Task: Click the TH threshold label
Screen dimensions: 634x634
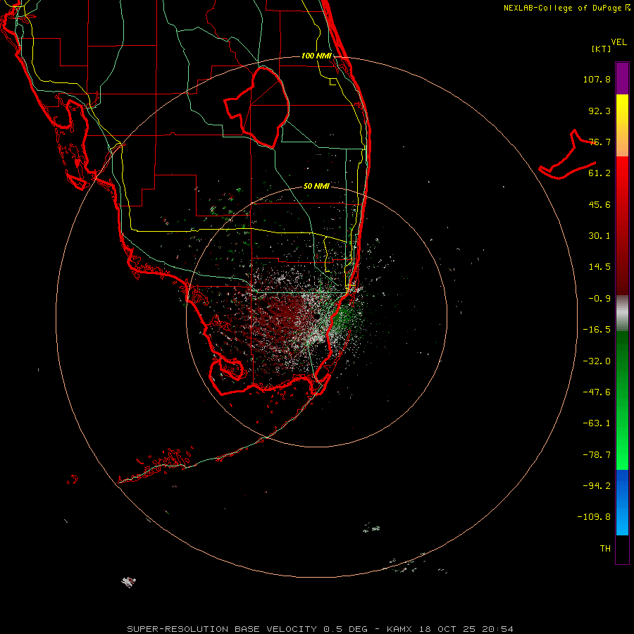Action: click(x=605, y=549)
